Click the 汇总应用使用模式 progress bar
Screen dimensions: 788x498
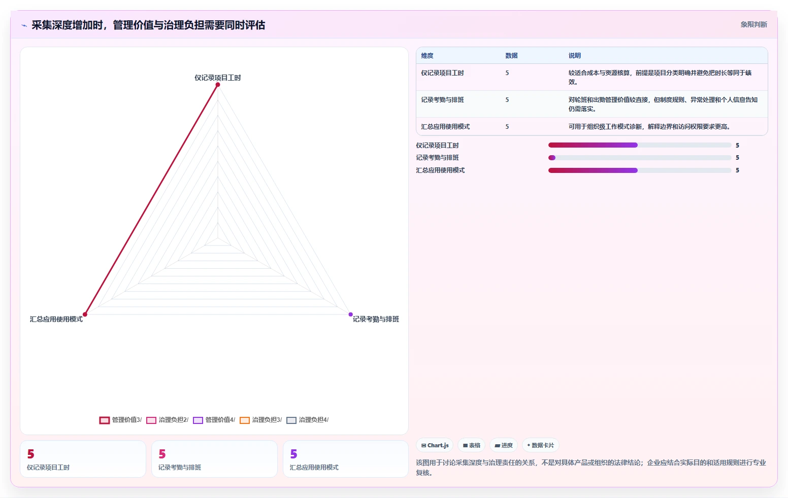tap(640, 170)
